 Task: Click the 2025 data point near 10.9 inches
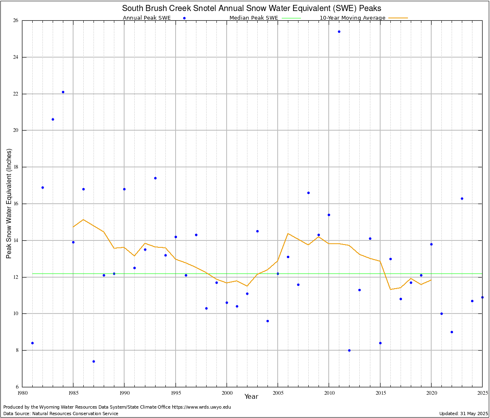tap(482, 297)
